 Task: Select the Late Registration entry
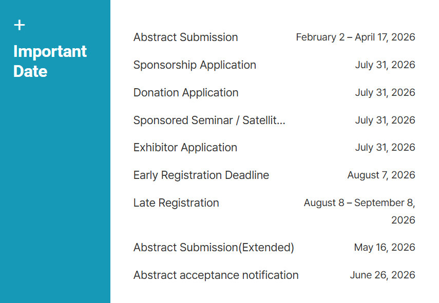[176, 203]
